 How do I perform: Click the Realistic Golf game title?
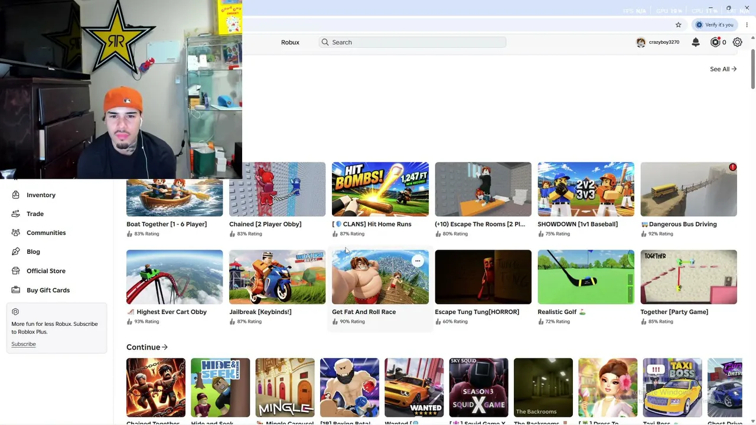point(562,312)
